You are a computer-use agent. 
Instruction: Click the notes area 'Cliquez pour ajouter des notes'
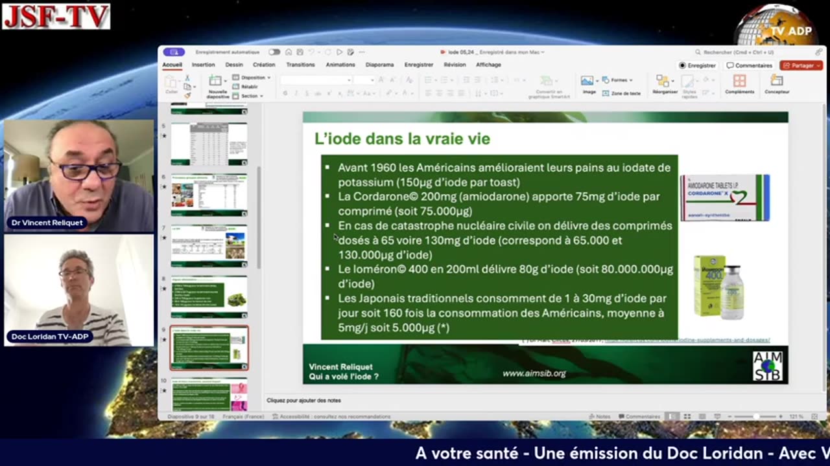303,400
